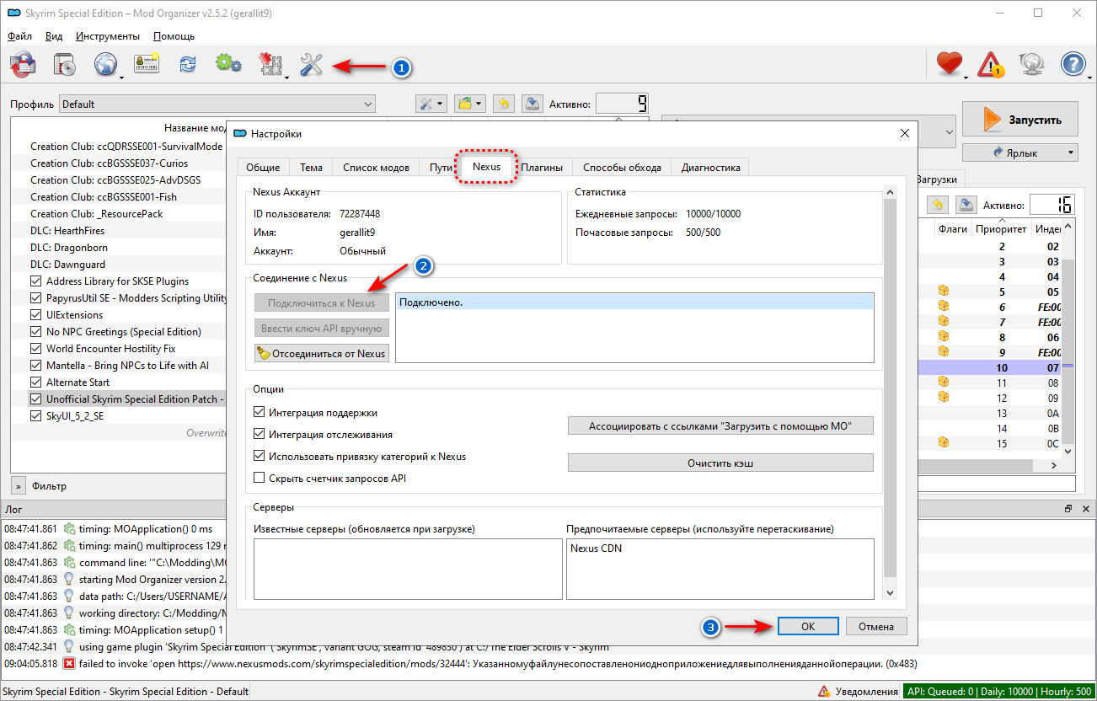Click restore backup icon above mod list
Screen dimensions: 1097x701
pos(503,104)
